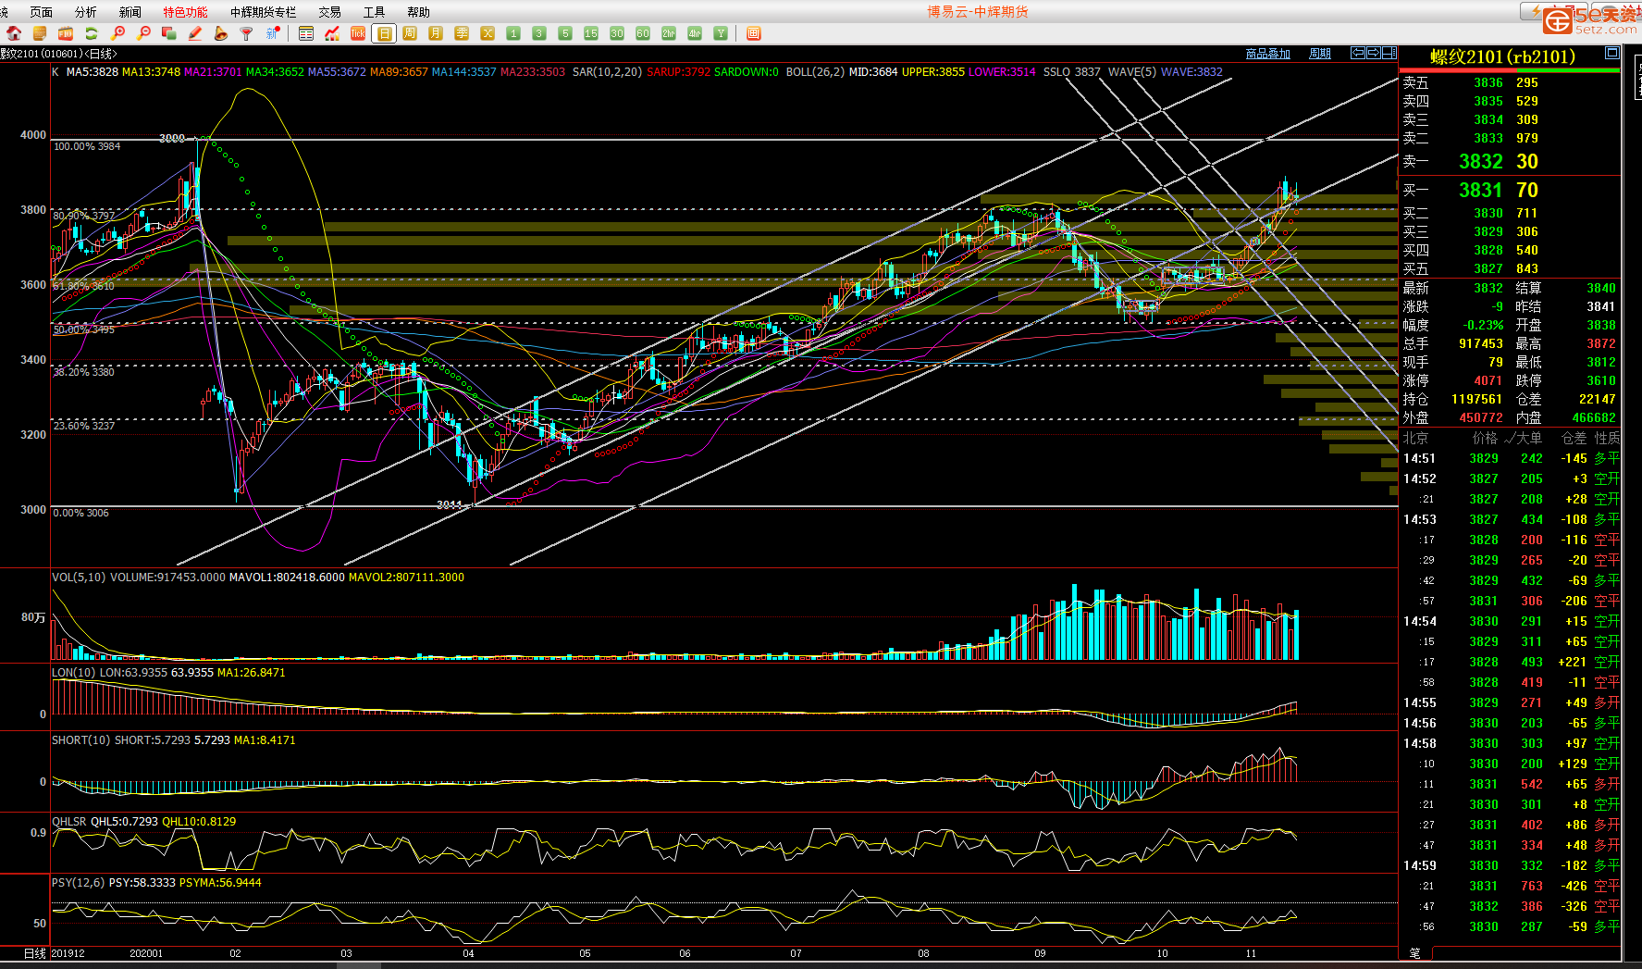The height and width of the screenshot is (969, 1642).
Task: Open the 周期 period selector link
Action: click(x=1320, y=54)
